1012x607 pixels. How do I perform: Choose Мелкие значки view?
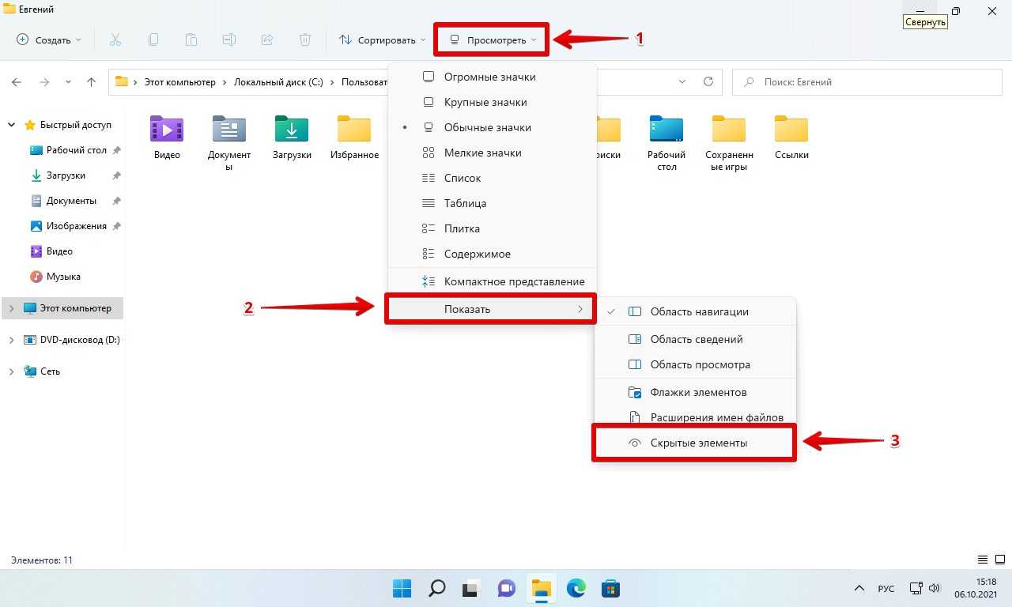click(493, 153)
